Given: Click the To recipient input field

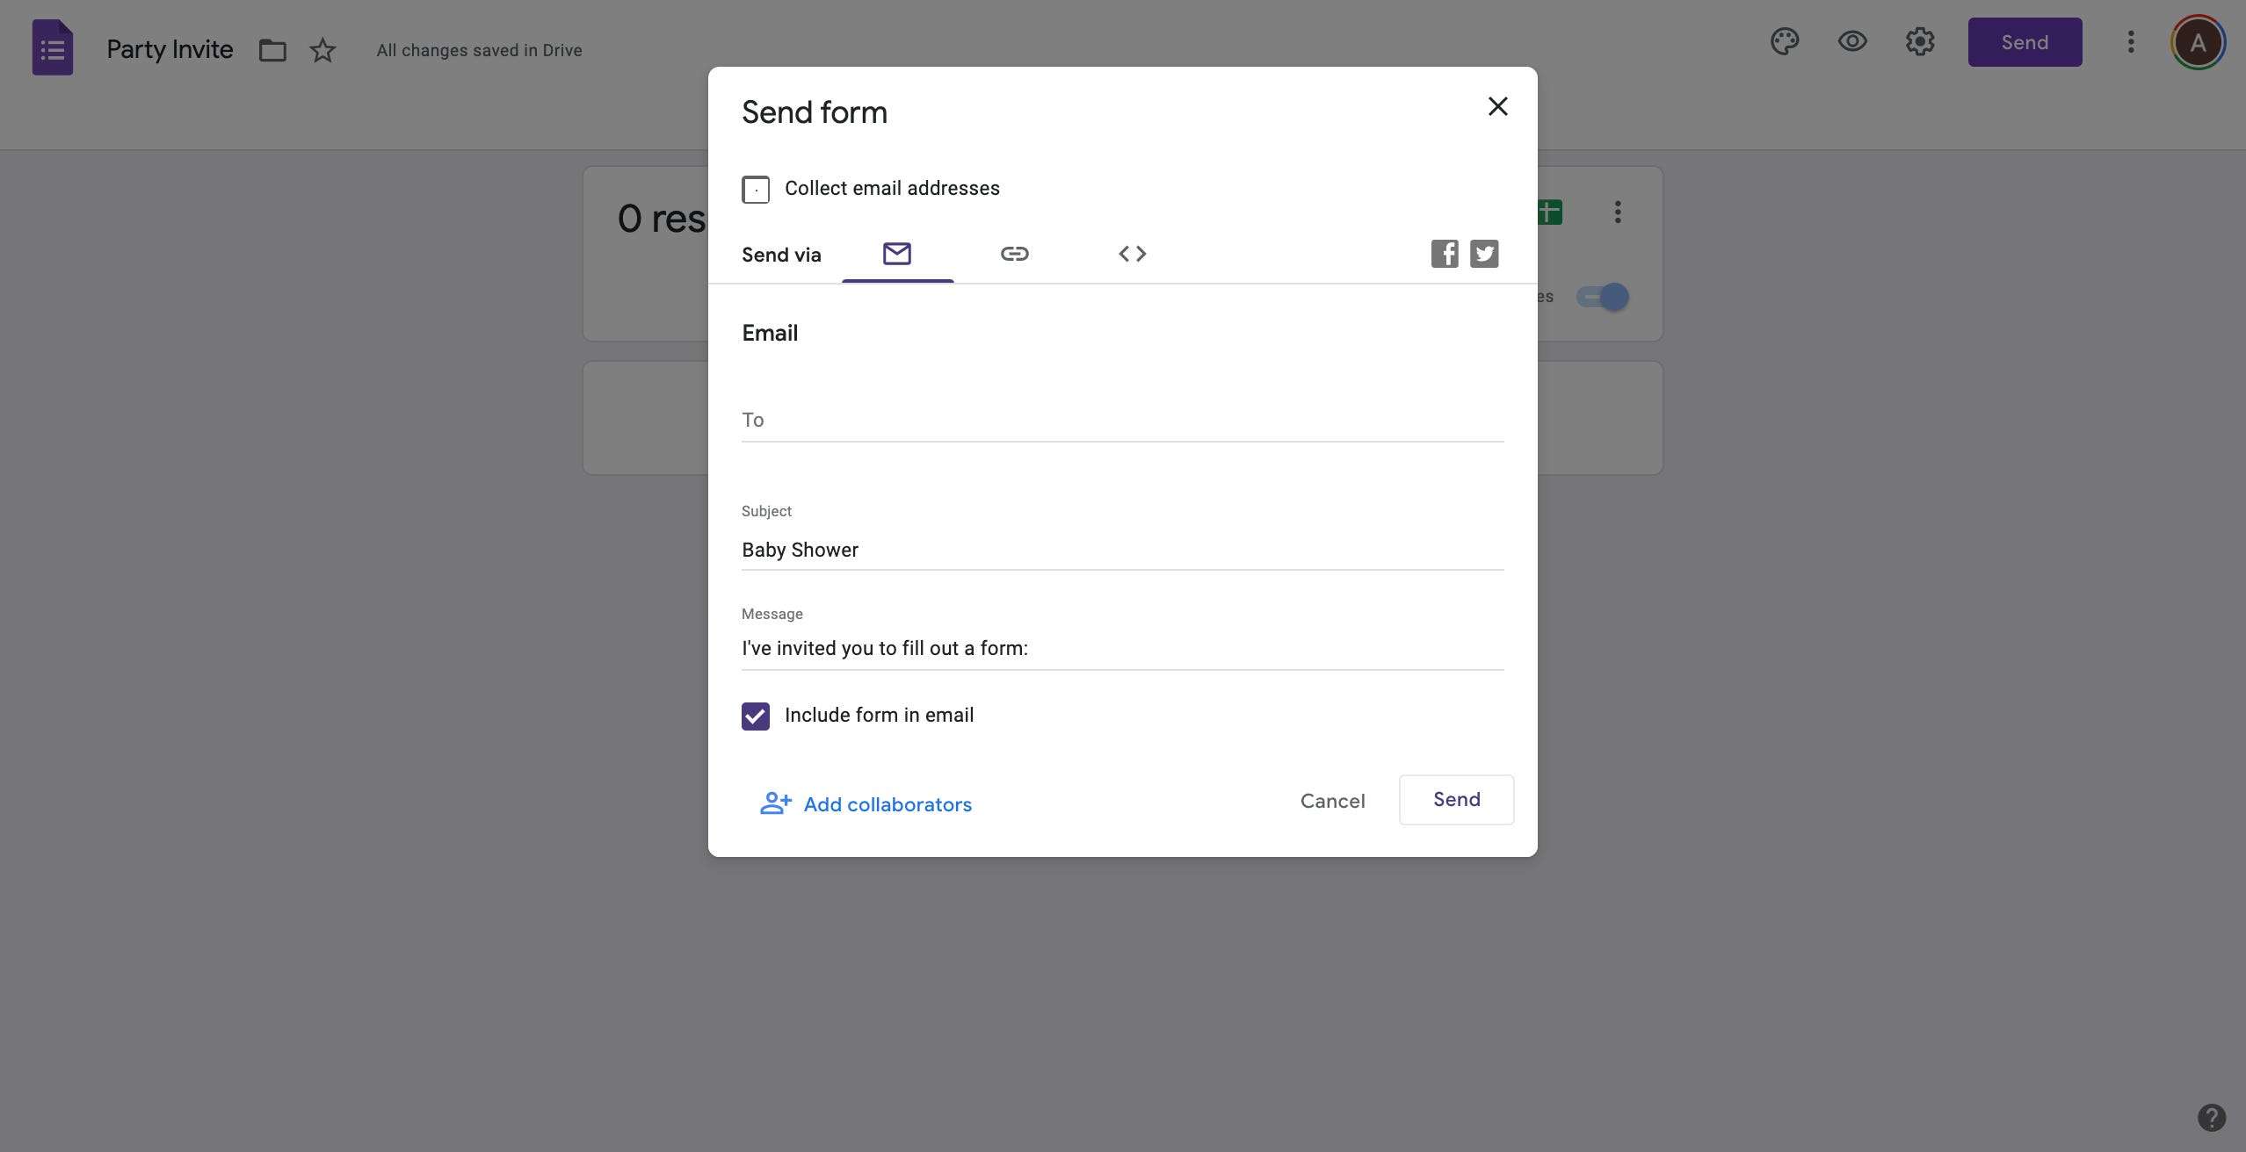Looking at the screenshot, I should 1123,419.
